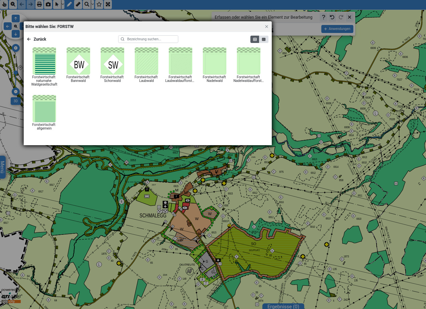Switch to large tile grid view

(255, 39)
